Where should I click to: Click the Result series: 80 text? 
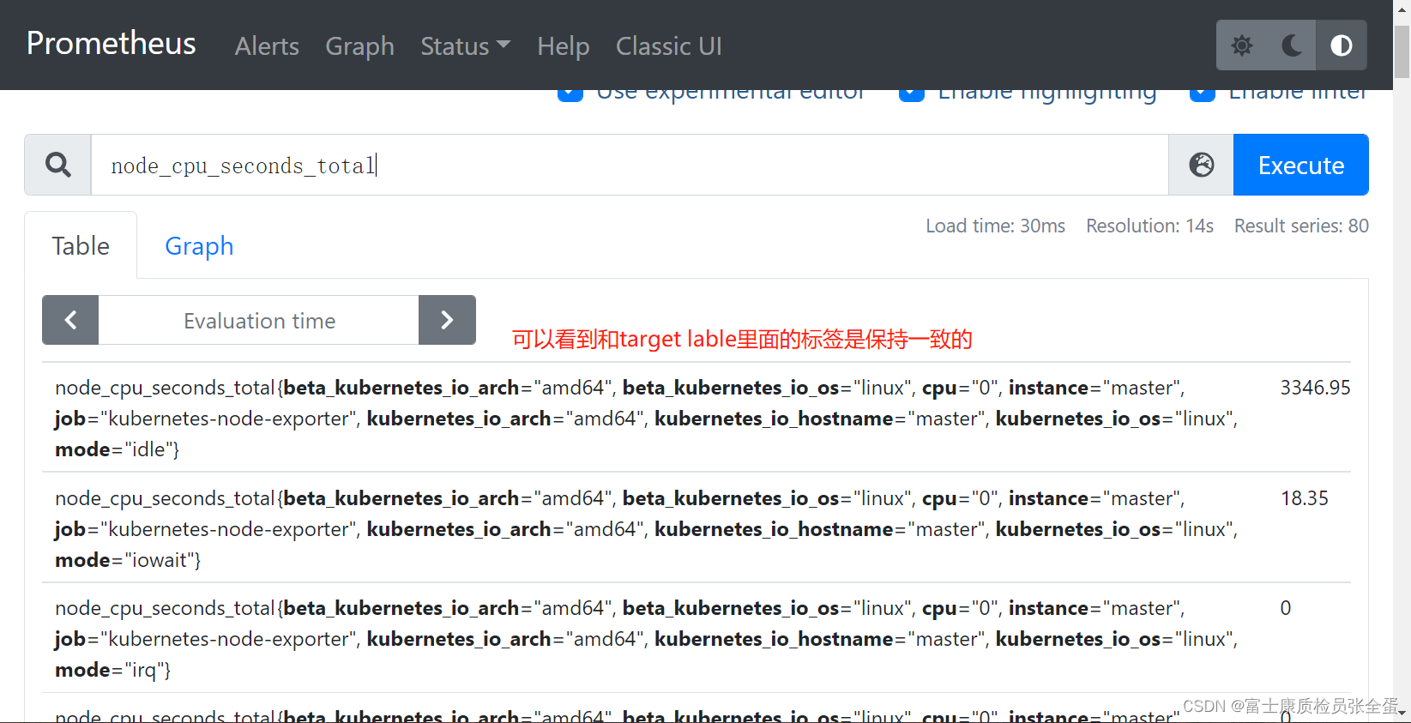[x=1301, y=226]
